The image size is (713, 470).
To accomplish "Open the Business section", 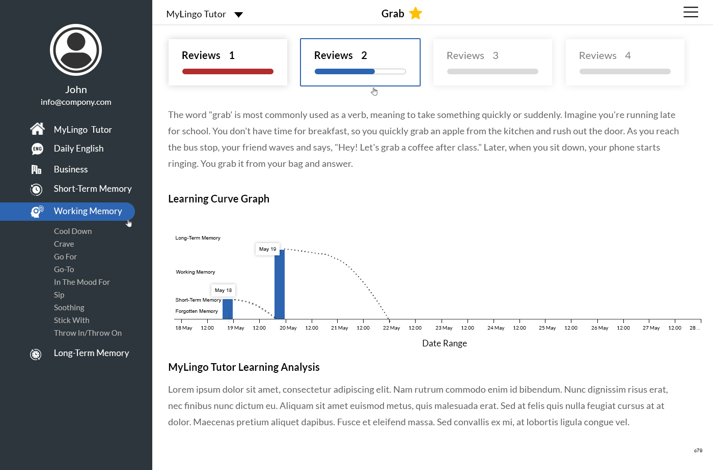I will (x=71, y=169).
